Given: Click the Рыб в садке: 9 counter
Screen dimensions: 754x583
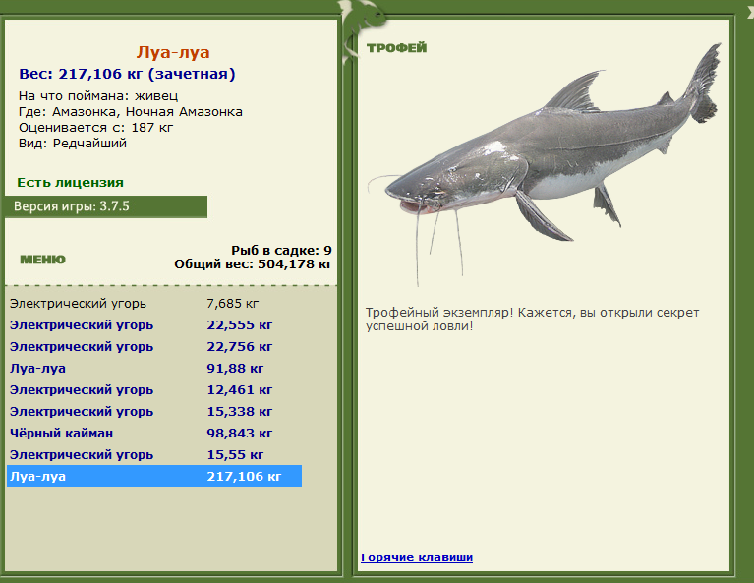Looking at the screenshot, I should [281, 250].
